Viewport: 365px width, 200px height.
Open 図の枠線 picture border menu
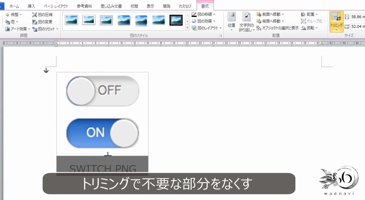[203, 14]
